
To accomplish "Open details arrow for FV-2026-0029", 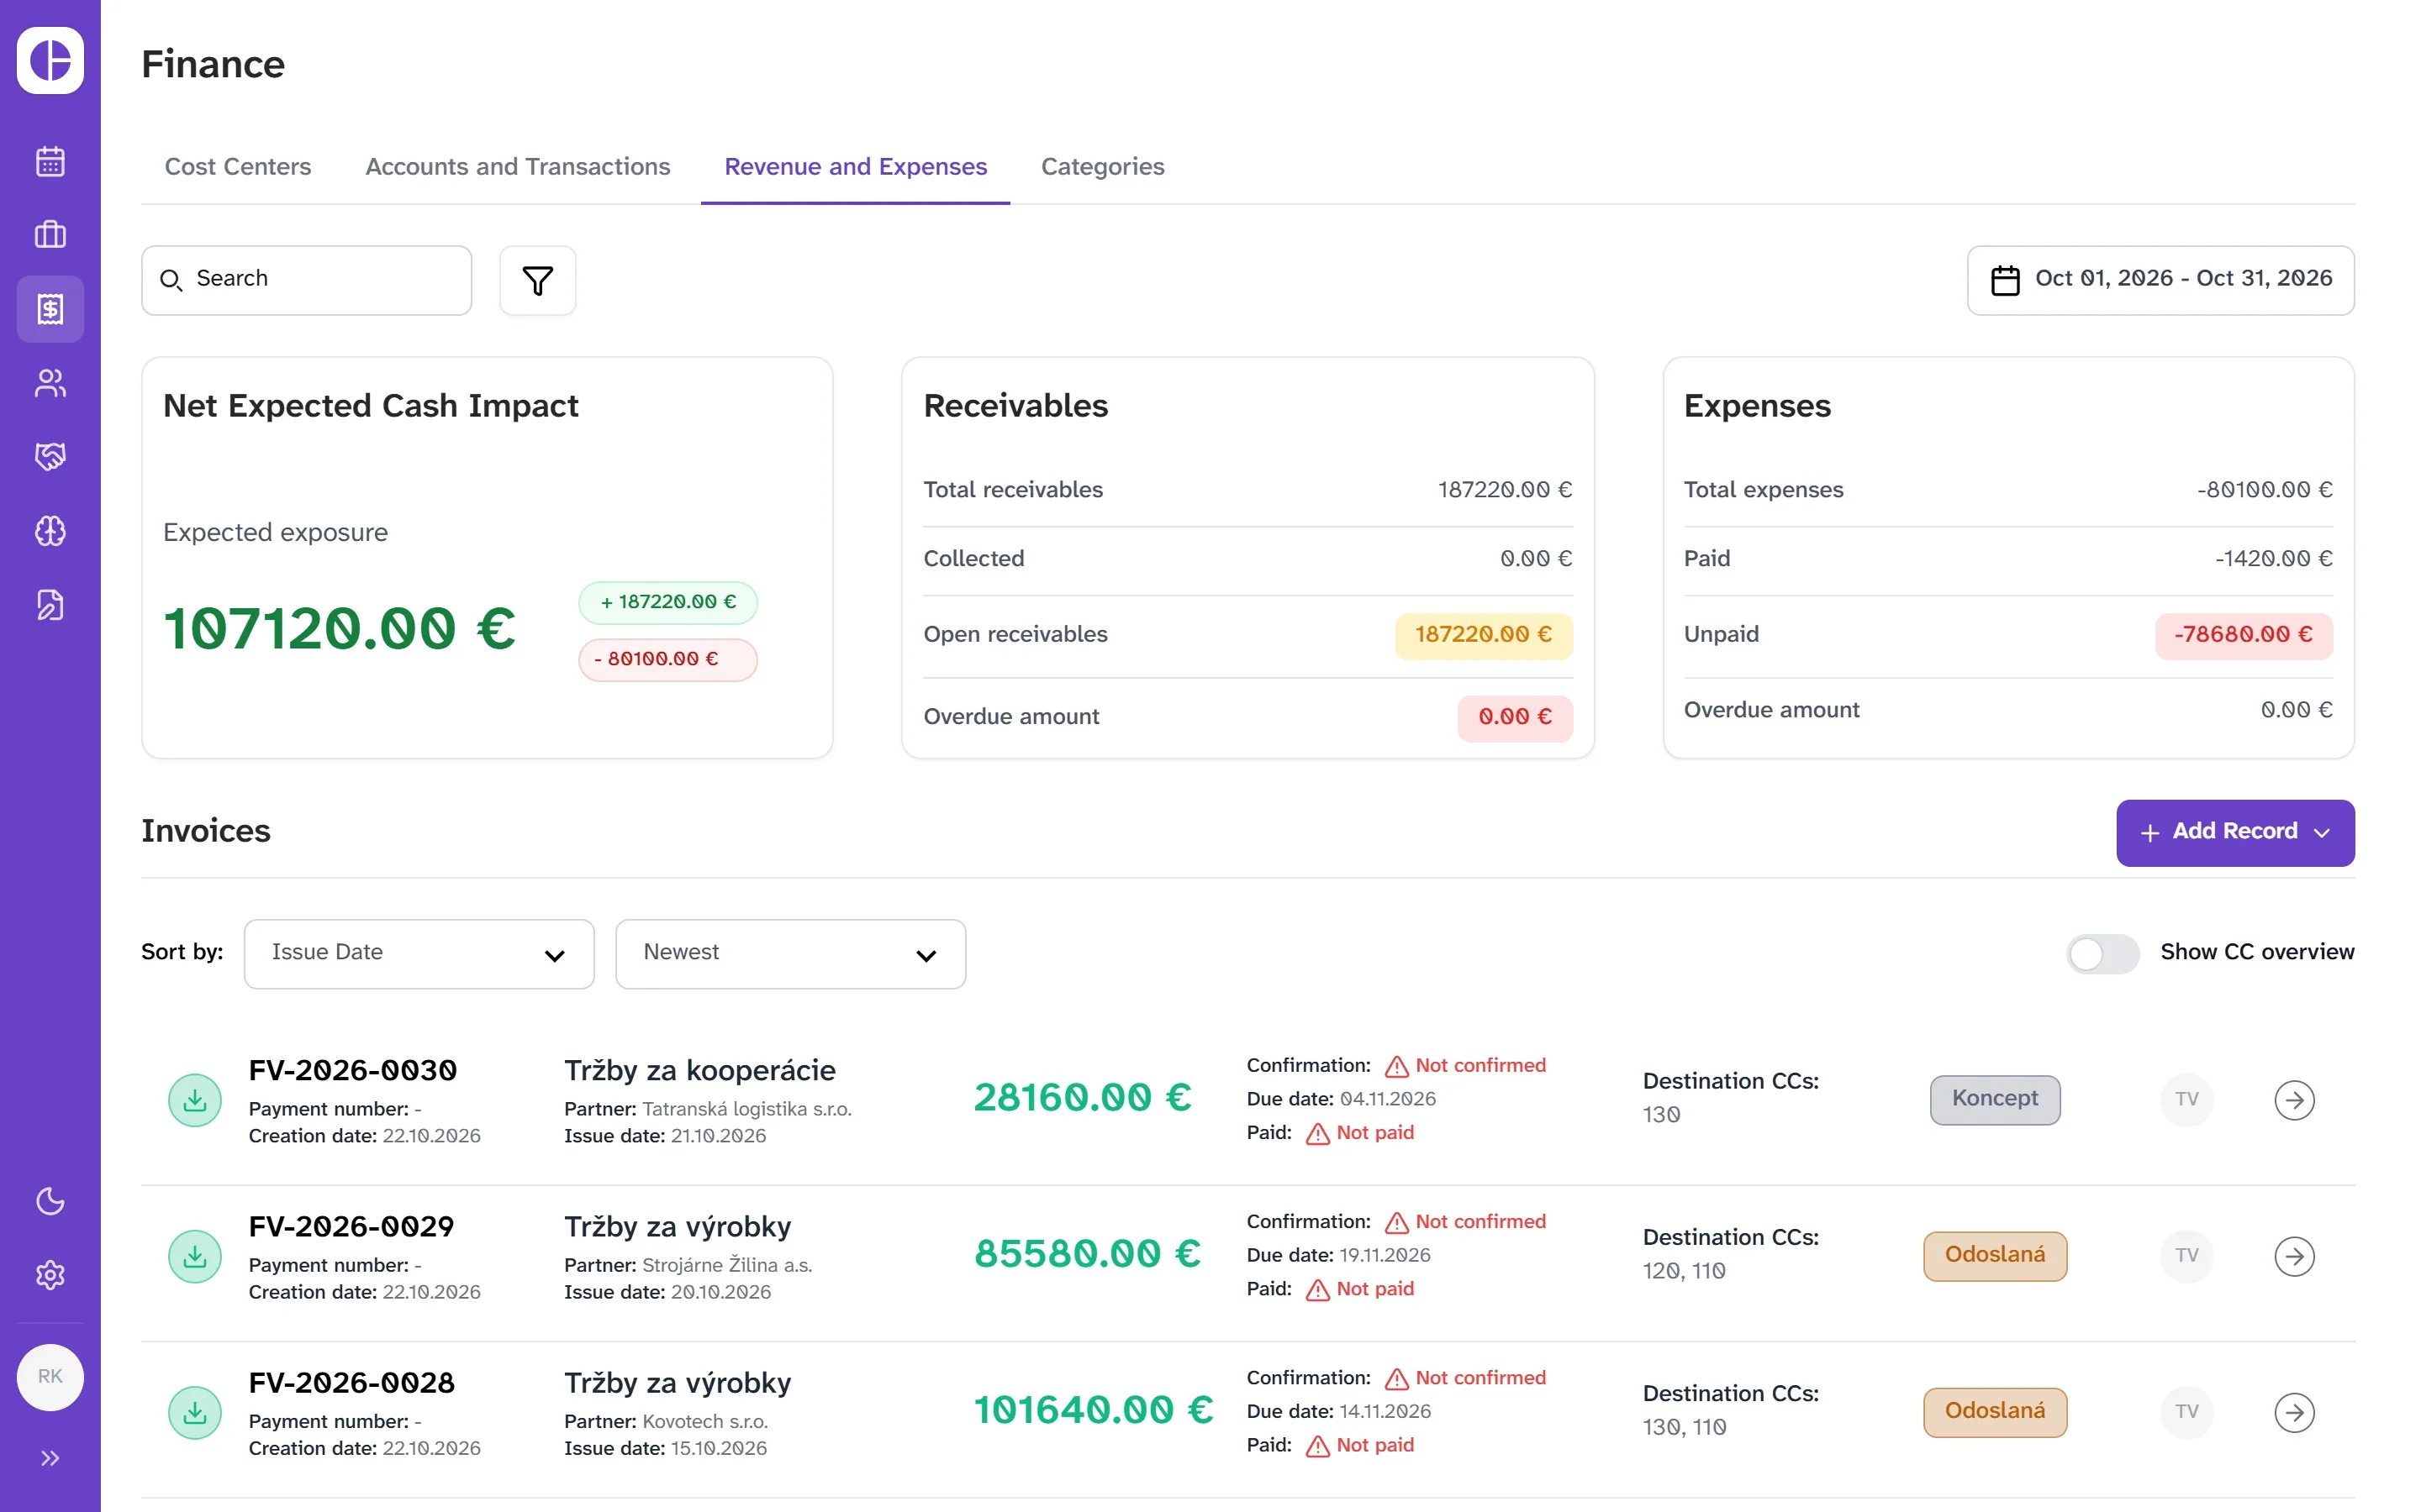I will (2294, 1256).
